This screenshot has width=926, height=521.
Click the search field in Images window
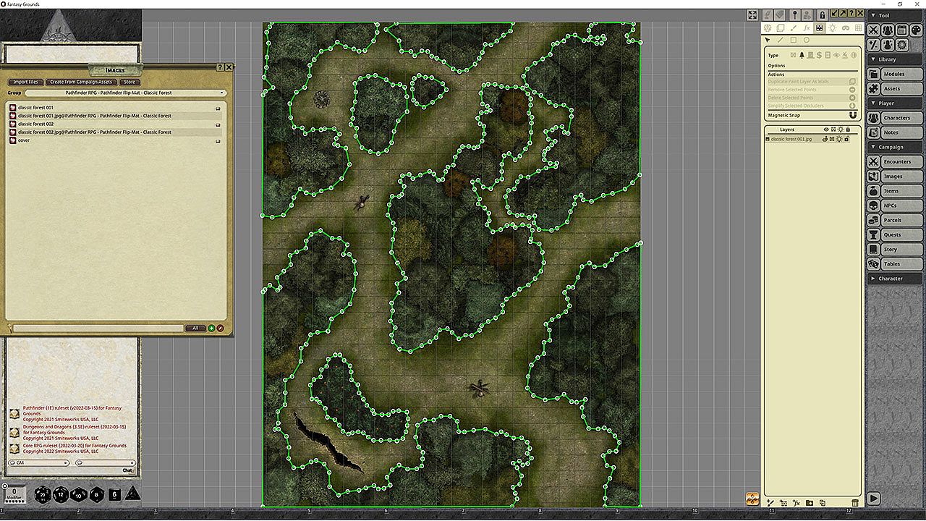click(x=97, y=328)
